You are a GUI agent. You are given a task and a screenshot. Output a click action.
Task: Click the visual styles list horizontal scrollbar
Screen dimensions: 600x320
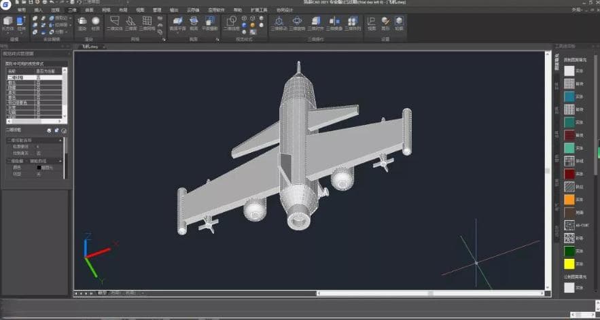pos(35,121)
